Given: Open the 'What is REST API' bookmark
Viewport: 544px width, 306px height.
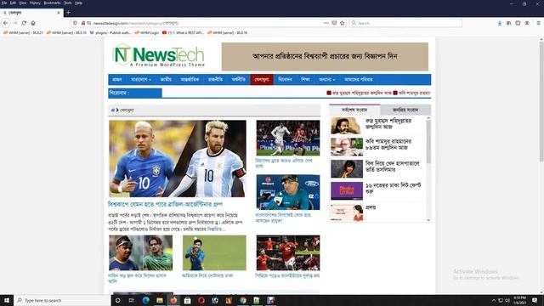Looking at the screenshot, I should click(183, 32).
